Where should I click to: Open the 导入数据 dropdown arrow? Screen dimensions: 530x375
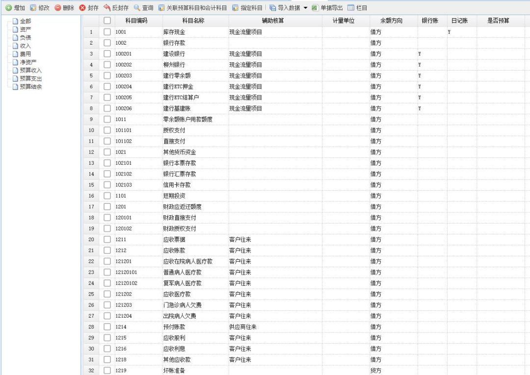pyautogui.click(x=306, y=8)
